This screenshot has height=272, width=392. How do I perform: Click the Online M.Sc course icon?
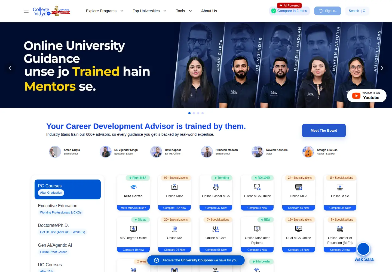[340, 187]
